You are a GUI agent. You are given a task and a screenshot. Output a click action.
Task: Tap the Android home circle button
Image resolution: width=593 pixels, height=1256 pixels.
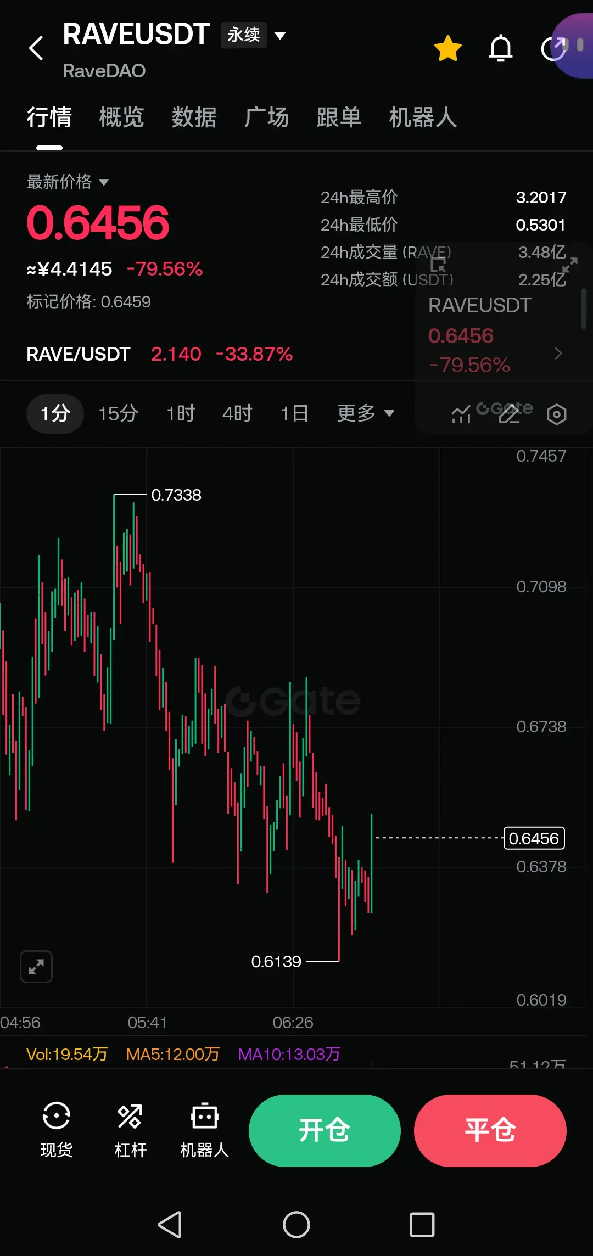296,1224
